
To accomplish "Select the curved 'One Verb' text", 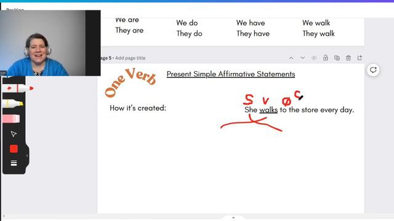I will pos(130,83).
